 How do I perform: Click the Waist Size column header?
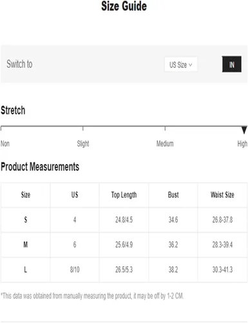(x=222, y=195)
